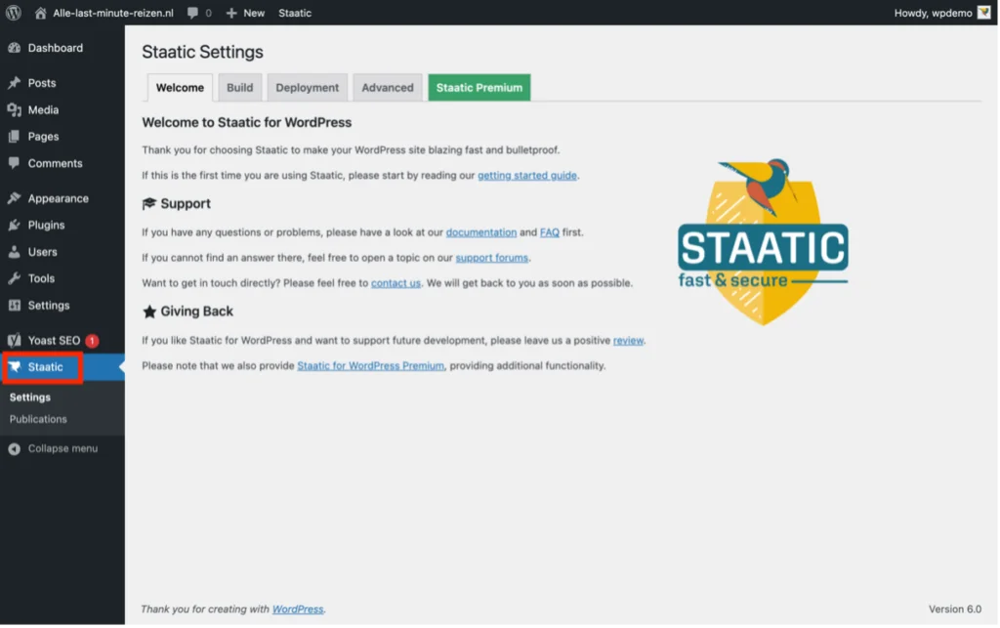Screen dimensions: 1000x628
Task: Click the Posts pushpin icon
Action: pyautogui.click(x=14, y=83)
